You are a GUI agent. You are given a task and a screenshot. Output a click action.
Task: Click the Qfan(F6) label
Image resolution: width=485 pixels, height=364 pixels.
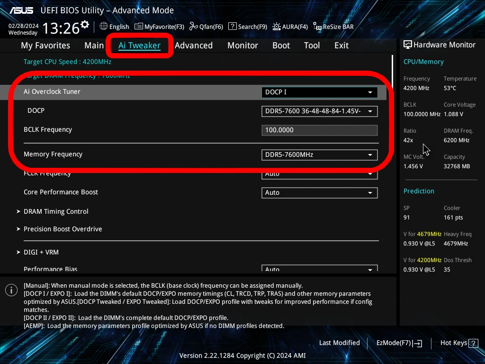[211, 27]
